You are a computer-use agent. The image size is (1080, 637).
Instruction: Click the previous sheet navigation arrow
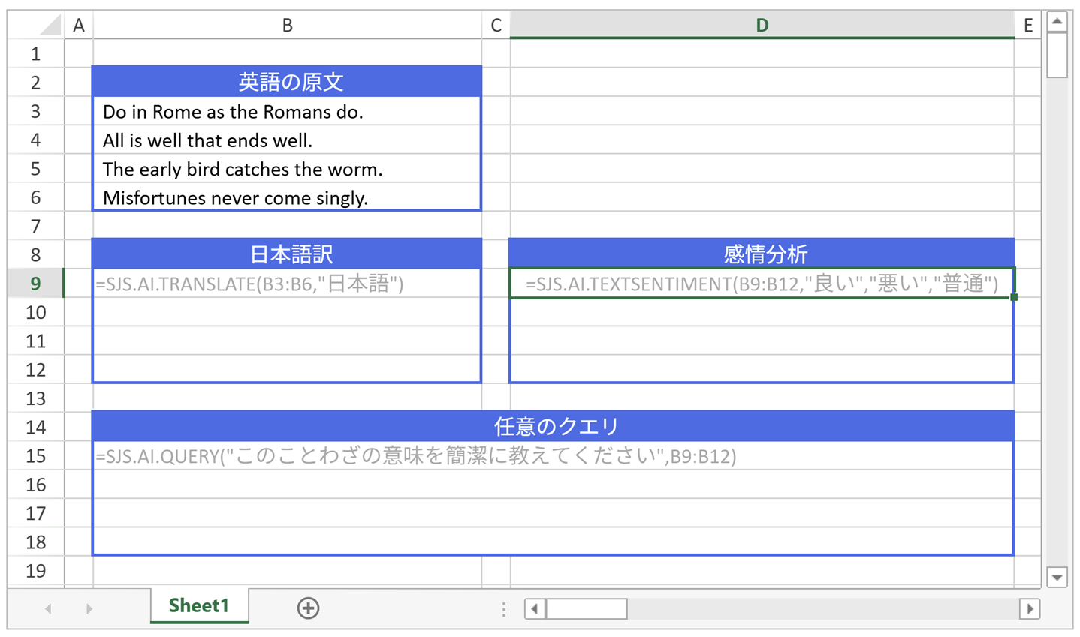(47, 608)
